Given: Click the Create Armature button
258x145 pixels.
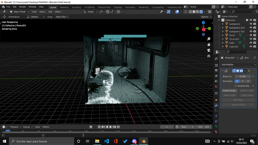Looking at the screenshot, I should 229,91.
